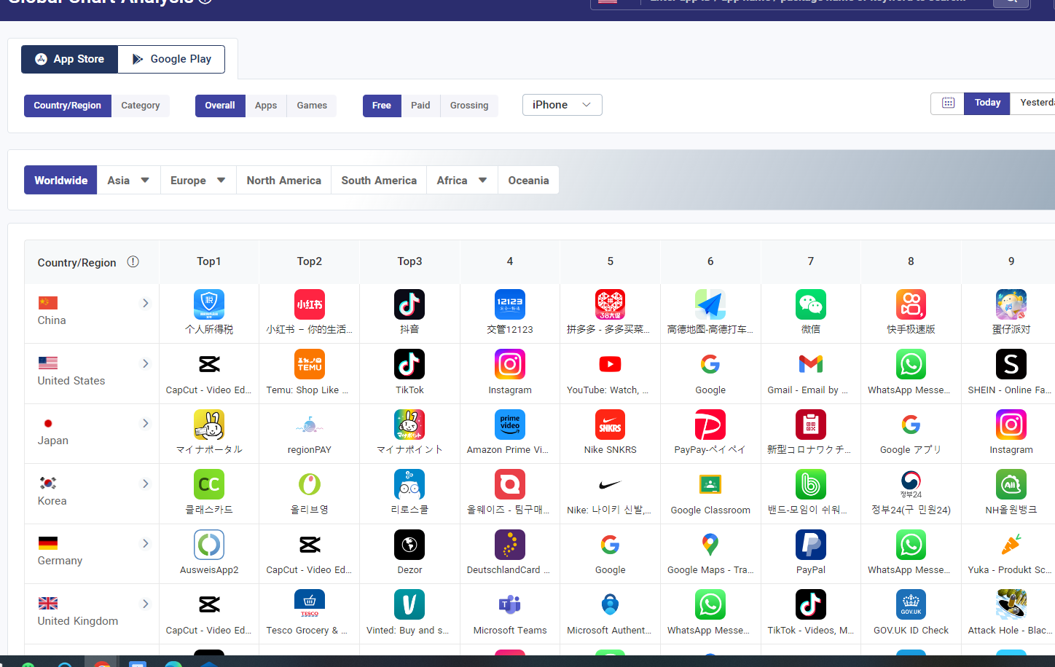Show Free charts

point(382,106)
